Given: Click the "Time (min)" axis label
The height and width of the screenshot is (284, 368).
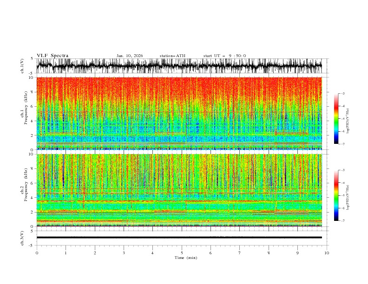Looking at the screenshot, I should tap(186, 258).
